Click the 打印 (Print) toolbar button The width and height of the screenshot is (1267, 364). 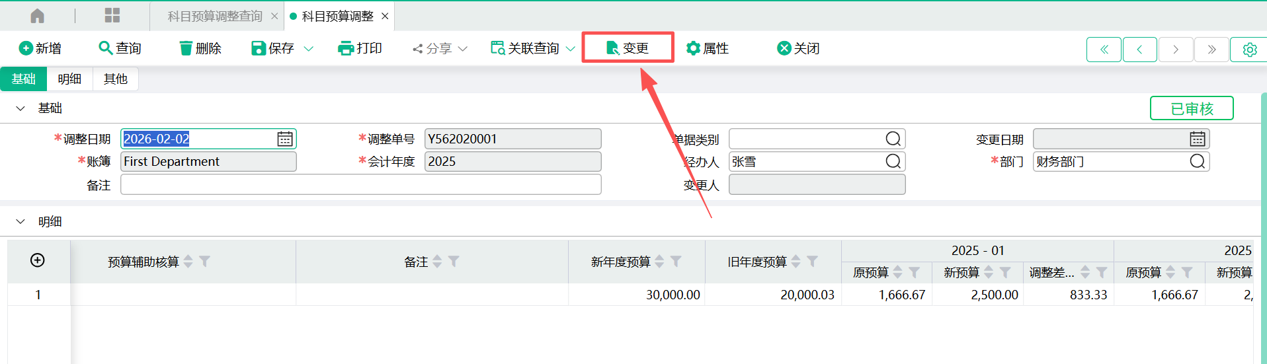click(360, 48)
